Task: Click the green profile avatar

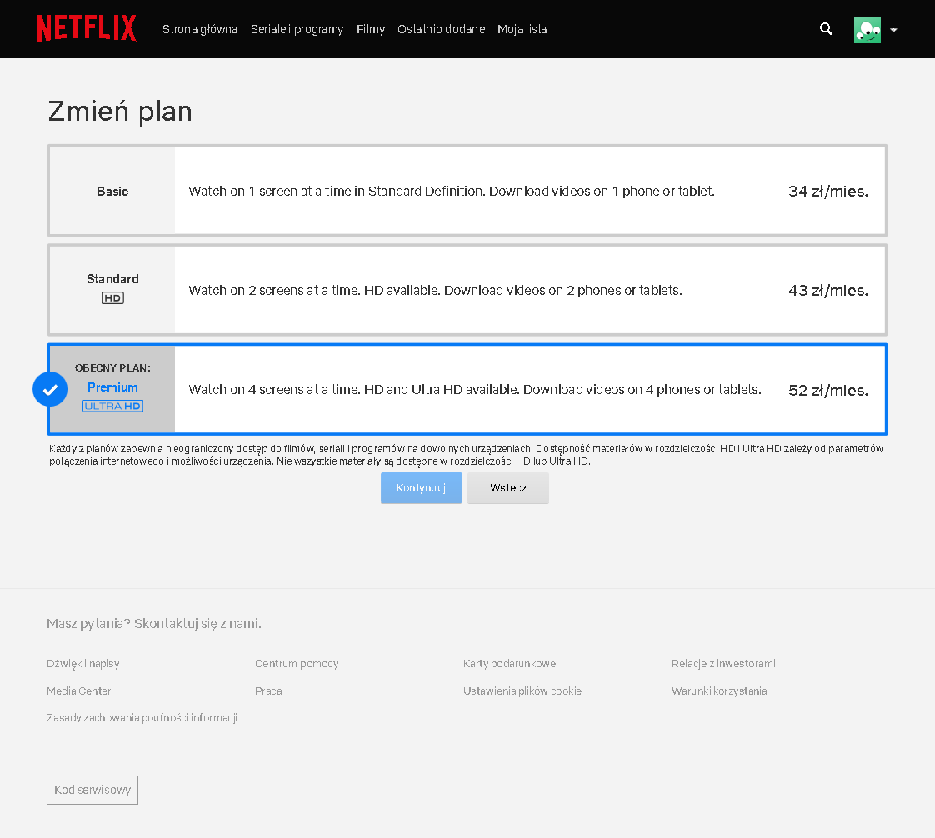Action: [x=867, y=30]
